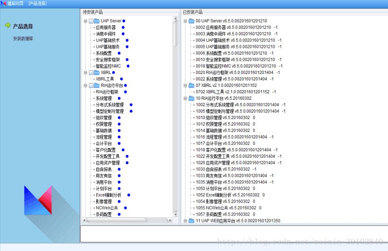This screenshot has width=388, height=251.
Task: Collapse the UAP Server node in pending products
Action: click(x=85, y=21)
